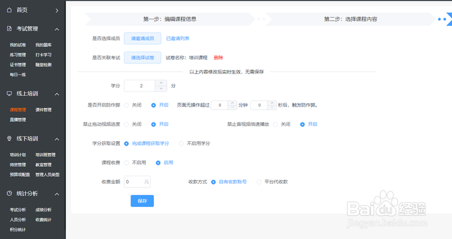Image resolution: width=452 pixels, height=239 pixels.
Task: Open 人员分析 in sidebar
Action: (18, 220)
